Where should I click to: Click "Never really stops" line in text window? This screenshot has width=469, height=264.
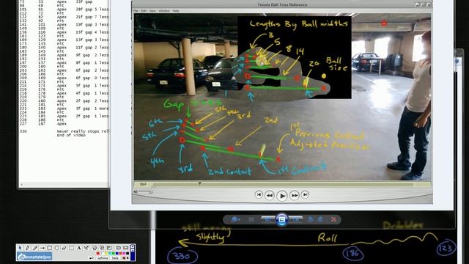[83, 131]
